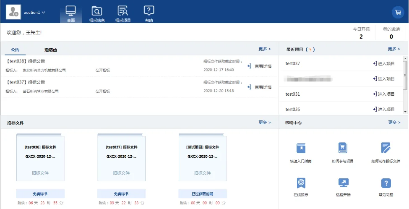
Task: Click the 今日开标 count 2
Action: pyautogui.click(x=361, y=37)
